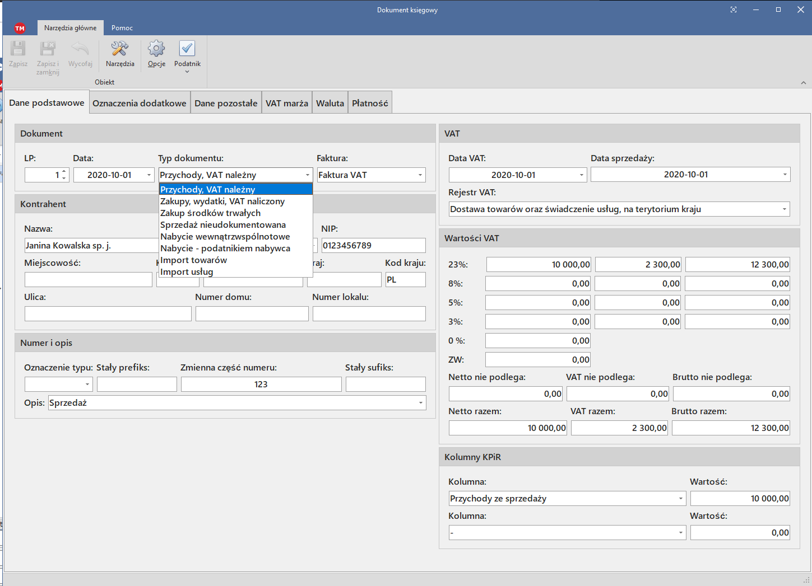Increase the LP number with the stepper
Image resolution: width=812 pixels, height=586 pixels.
(x=64, y=172)
